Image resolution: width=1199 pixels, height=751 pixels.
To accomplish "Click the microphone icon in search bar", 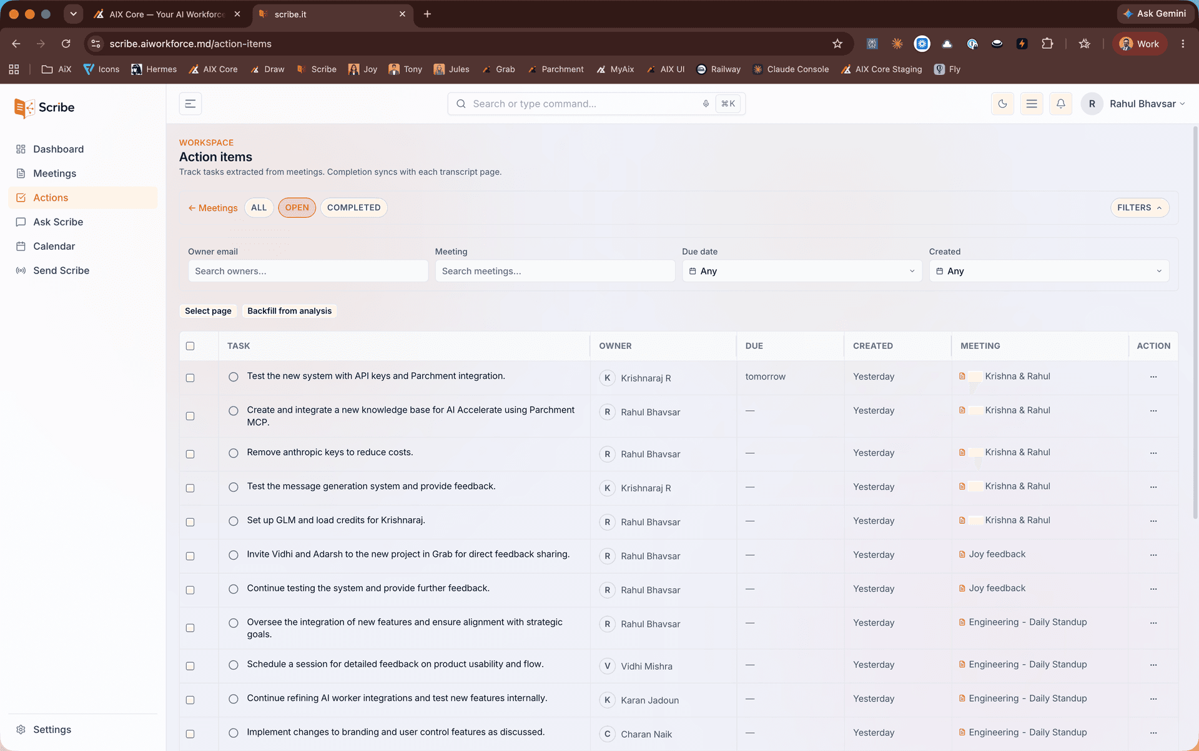I will 706,104.
